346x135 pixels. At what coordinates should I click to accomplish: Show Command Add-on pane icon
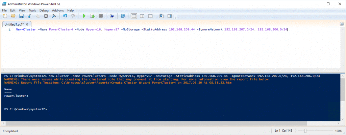[x=170, y=16]
